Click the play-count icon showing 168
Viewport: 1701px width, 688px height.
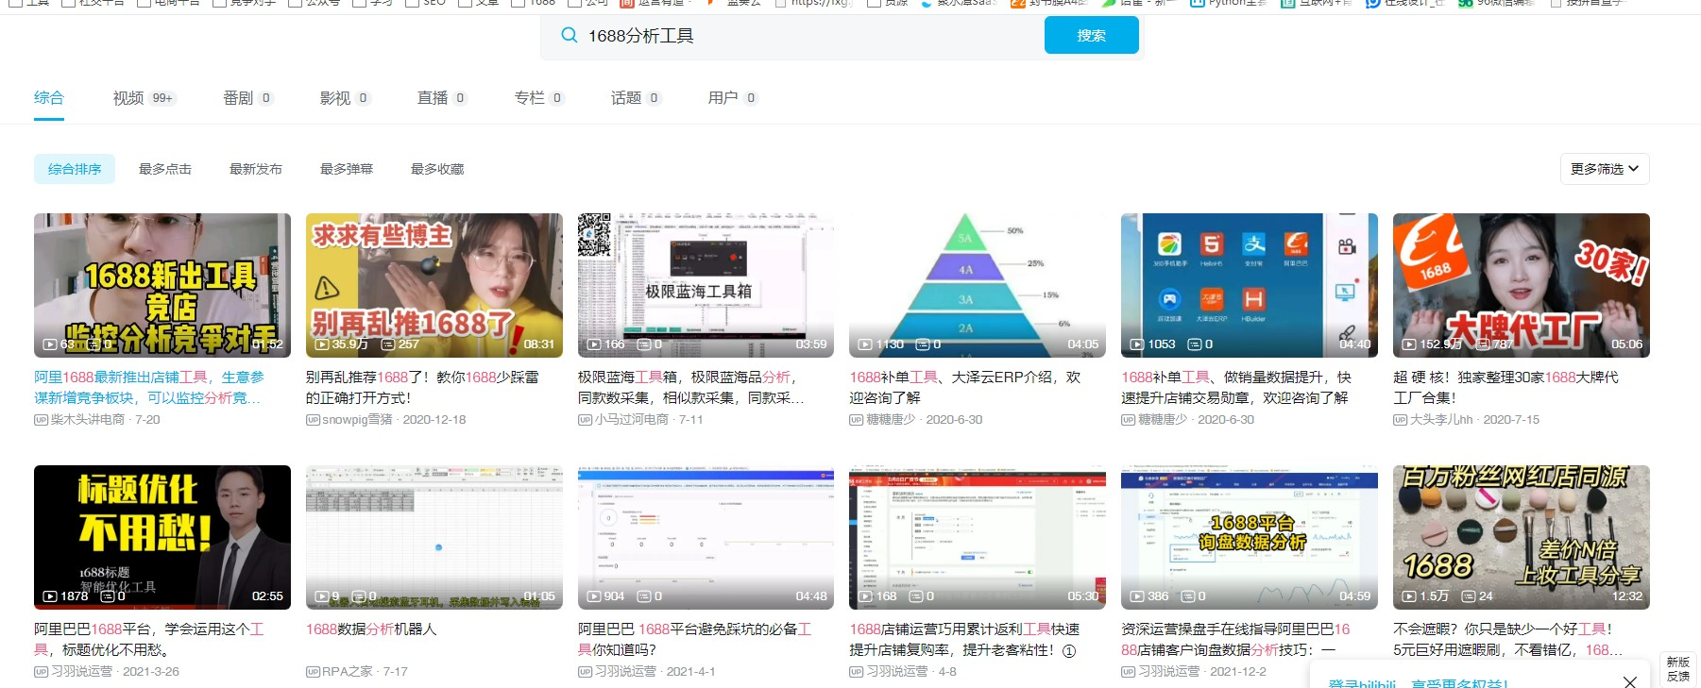(x=865, y=596)
